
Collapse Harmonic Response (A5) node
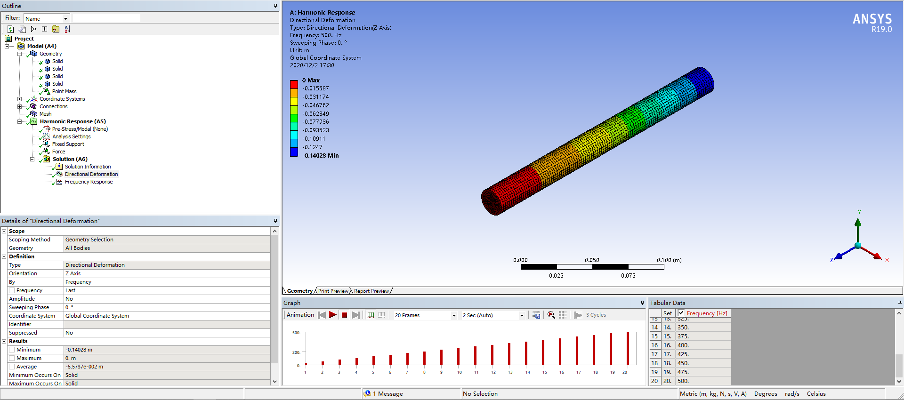pyautogui.click(x=19, y=121)
